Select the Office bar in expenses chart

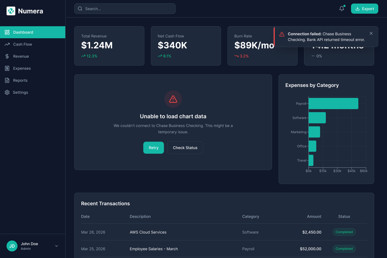312,146
